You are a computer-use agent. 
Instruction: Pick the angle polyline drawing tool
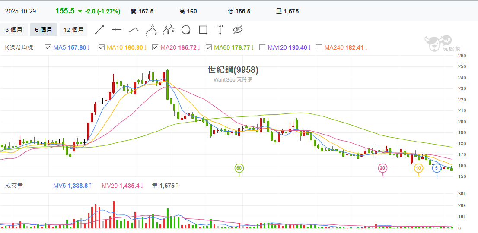click(134, 30)
